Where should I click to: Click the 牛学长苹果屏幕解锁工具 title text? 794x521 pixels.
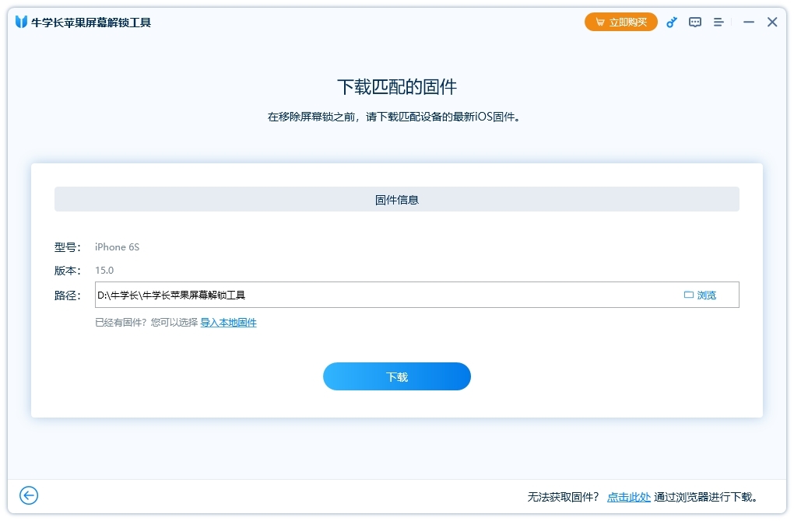(x=93, y=22)
